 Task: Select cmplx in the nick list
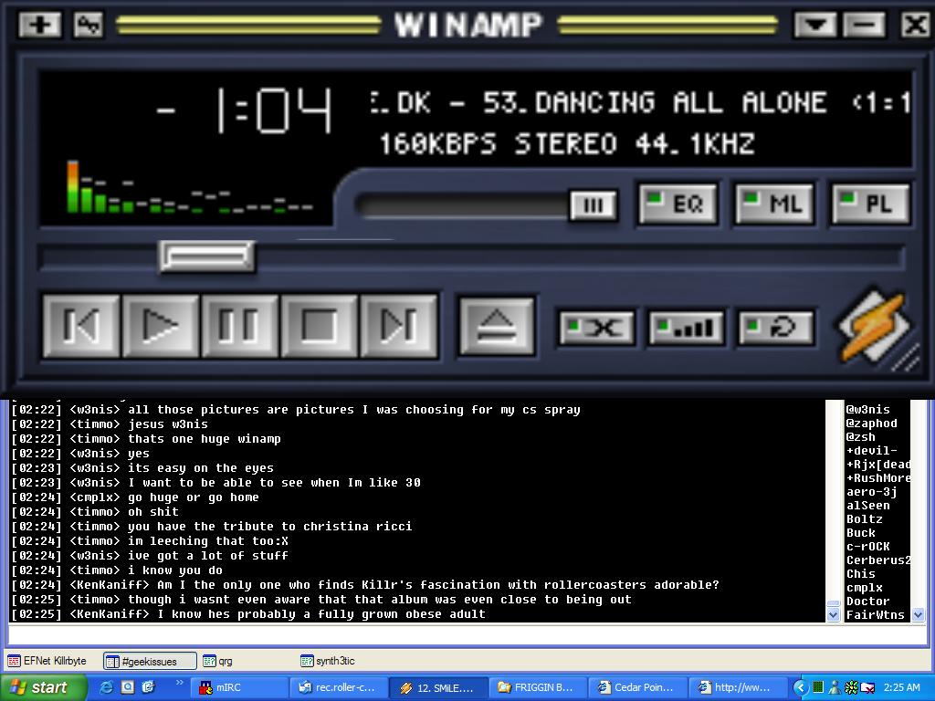coord(864,588)
